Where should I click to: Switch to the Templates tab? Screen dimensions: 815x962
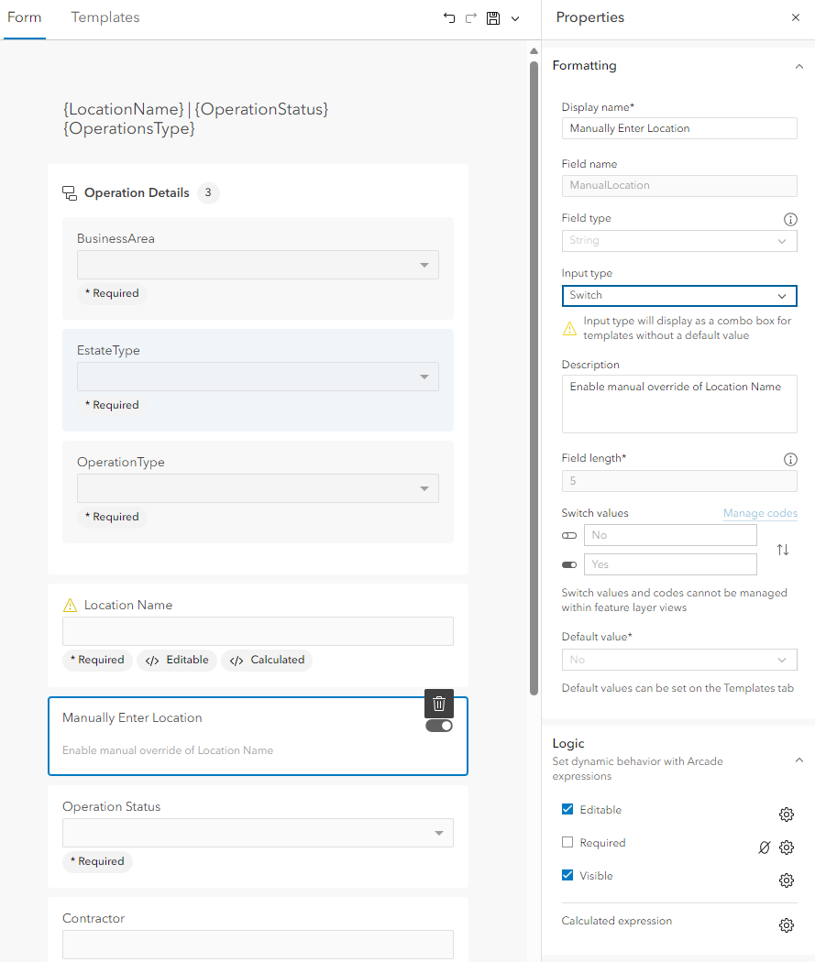105,17
